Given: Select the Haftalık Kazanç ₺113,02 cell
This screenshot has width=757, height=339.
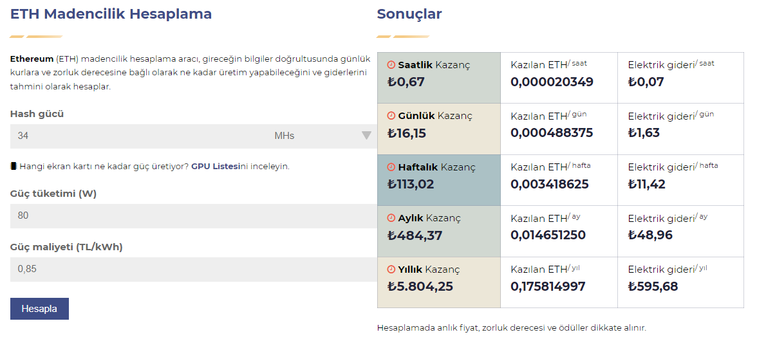Looking at the screenshot, I should 439,180.
